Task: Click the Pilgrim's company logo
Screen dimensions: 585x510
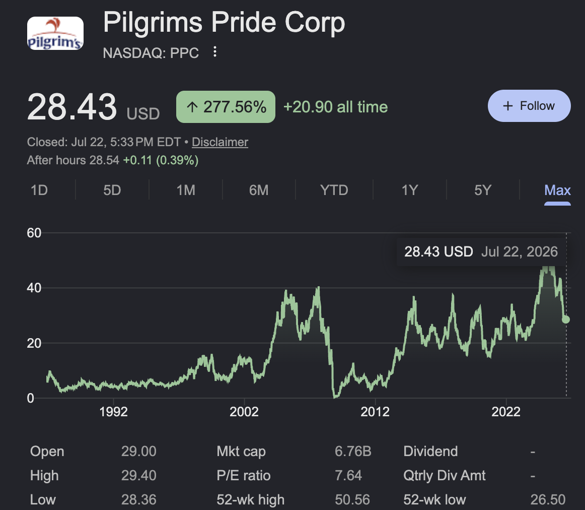Action: point(55,33)
